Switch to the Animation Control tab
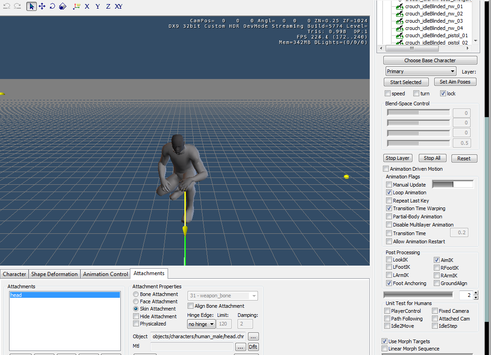The width and height of the screenshot is (491, 355). (x=105, y=274)
